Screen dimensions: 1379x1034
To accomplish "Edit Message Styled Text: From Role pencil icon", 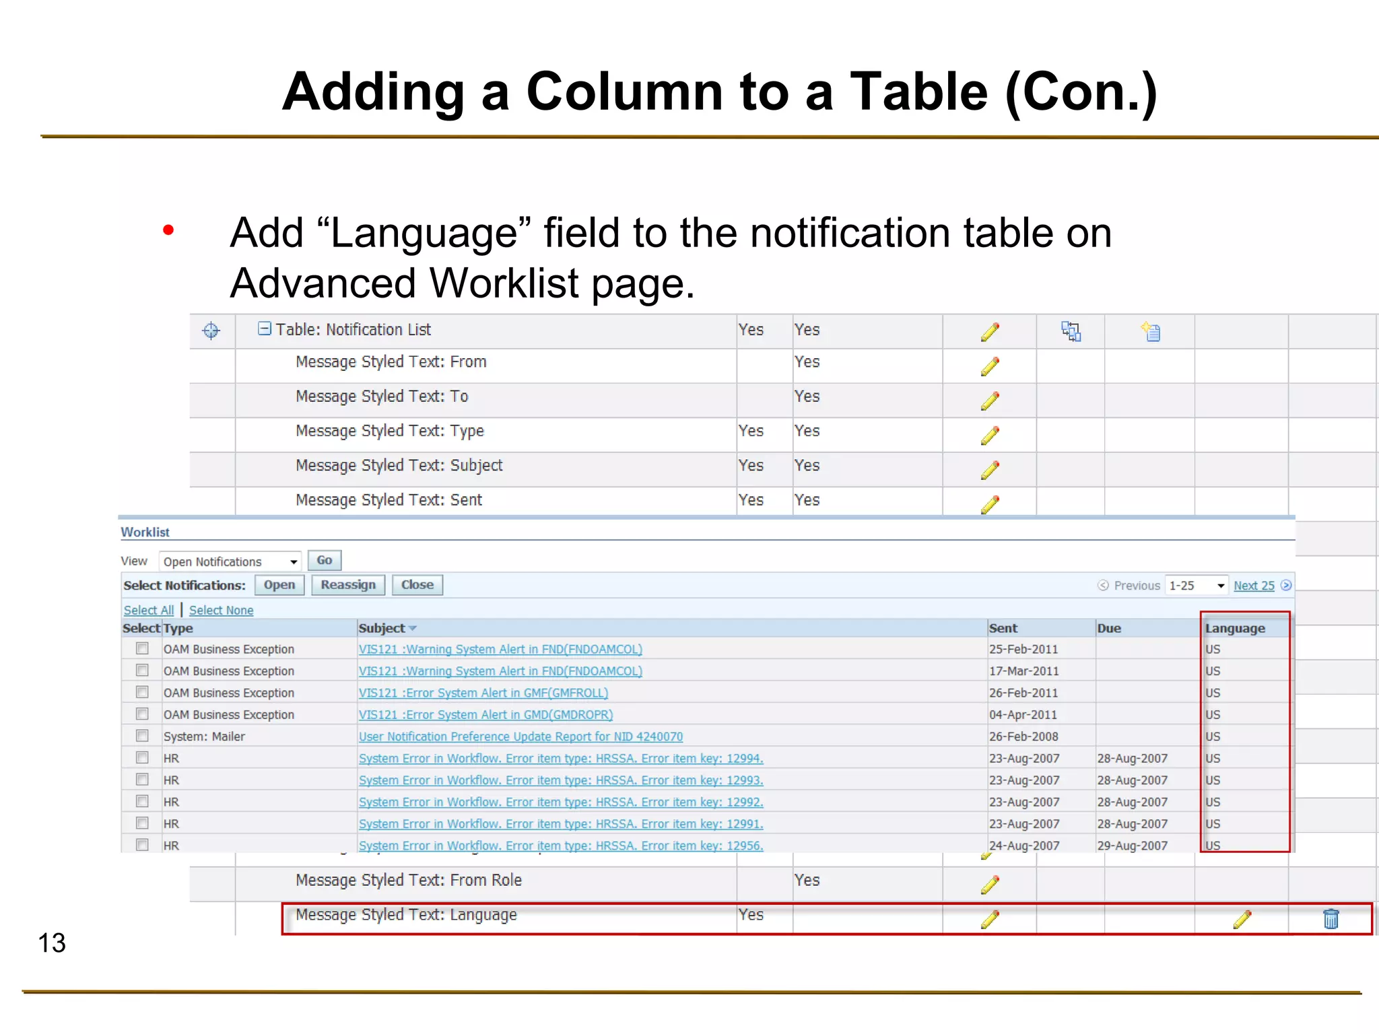I will [990, 885].
